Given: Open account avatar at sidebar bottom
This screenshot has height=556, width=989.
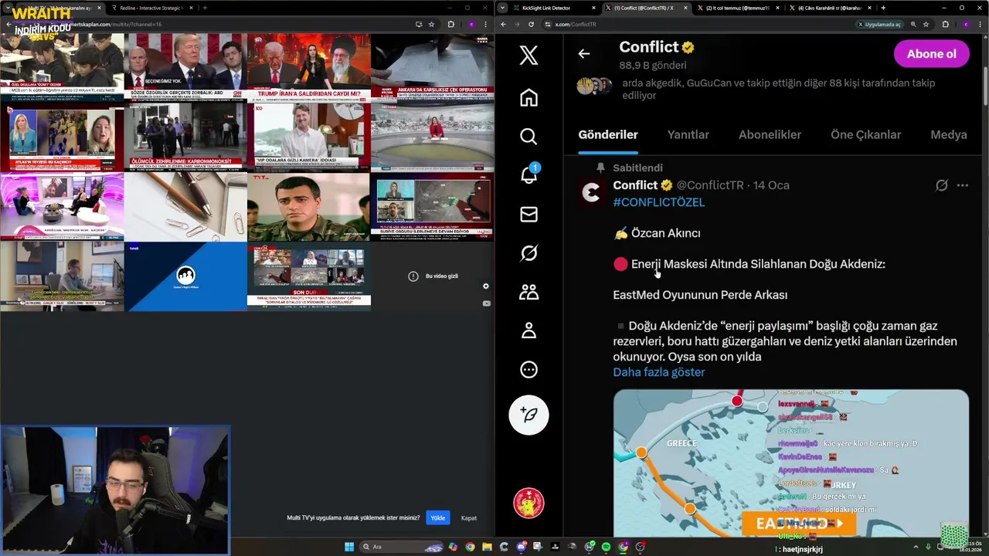Looking at the screenshot, I should [x=528, y=503].
